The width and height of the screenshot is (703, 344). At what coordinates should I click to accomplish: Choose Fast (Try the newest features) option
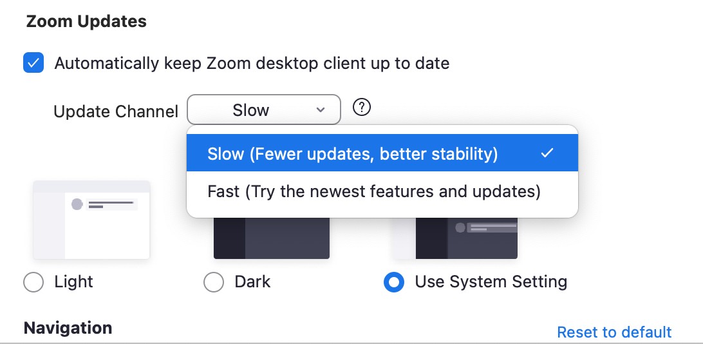(x=382, y=192)
